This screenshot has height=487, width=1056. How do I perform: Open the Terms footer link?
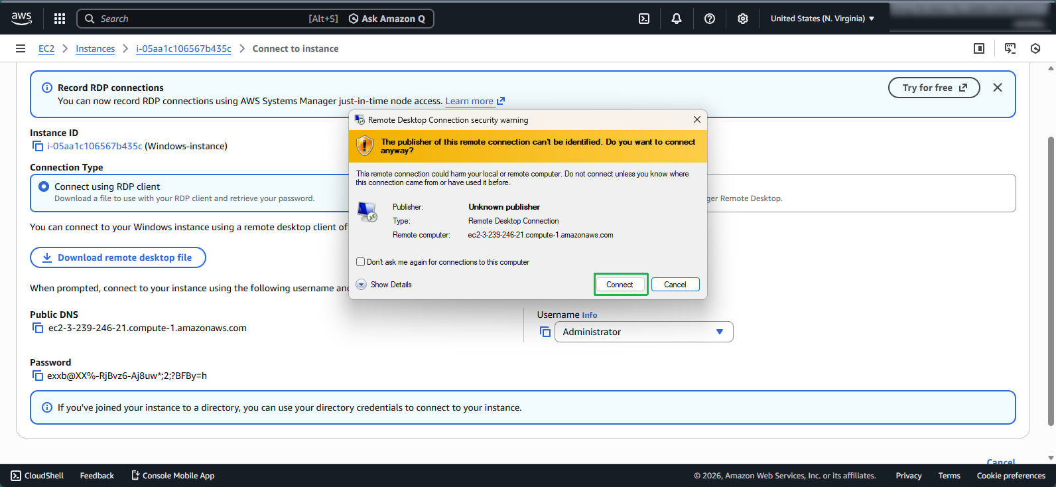pos(949,476)
